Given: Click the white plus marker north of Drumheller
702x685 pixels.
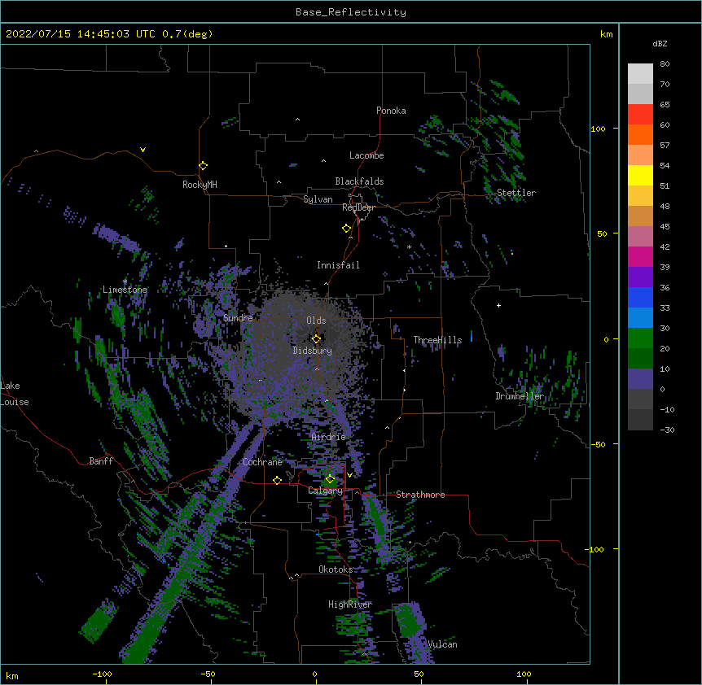Looking at the screenshot, I should [x=498, y=305].
